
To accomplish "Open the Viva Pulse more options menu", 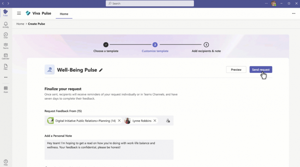I will pos(294,13).
